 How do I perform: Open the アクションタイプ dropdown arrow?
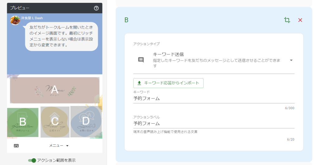[x=291, y=60]
